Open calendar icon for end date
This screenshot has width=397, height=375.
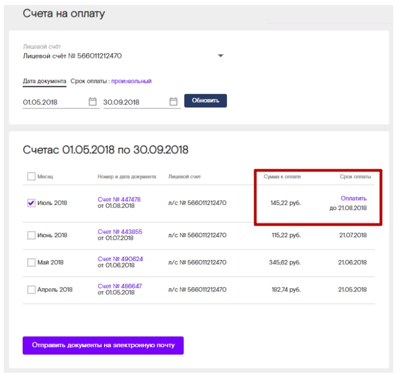[173, 101]
